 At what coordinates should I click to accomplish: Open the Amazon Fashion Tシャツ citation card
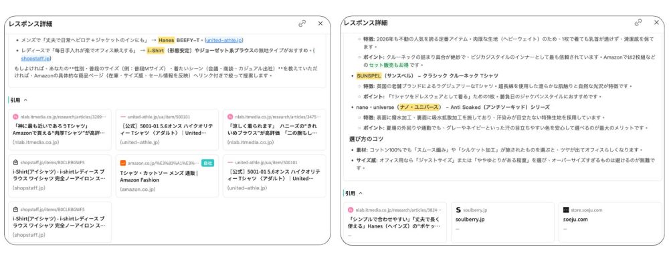coord(167,176)
